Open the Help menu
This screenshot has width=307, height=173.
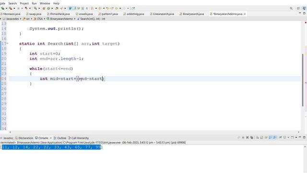(56, 3)
